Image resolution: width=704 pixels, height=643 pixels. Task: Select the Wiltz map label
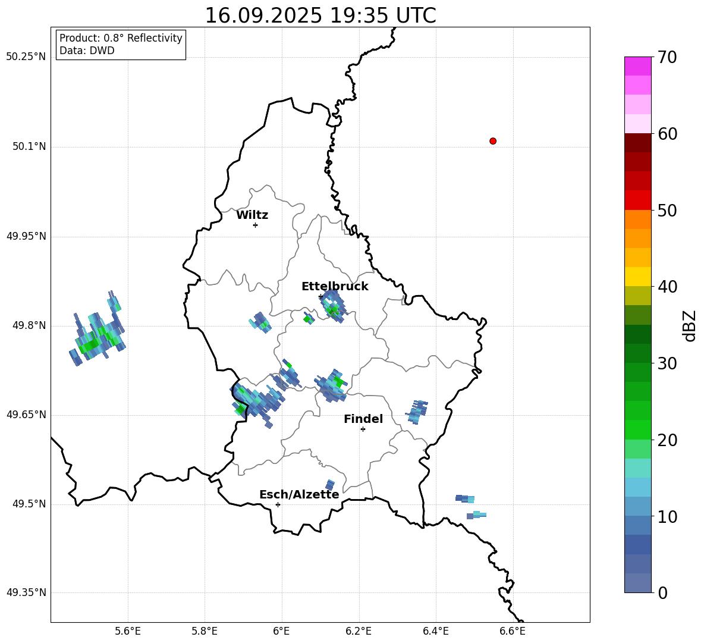(252, 215)
